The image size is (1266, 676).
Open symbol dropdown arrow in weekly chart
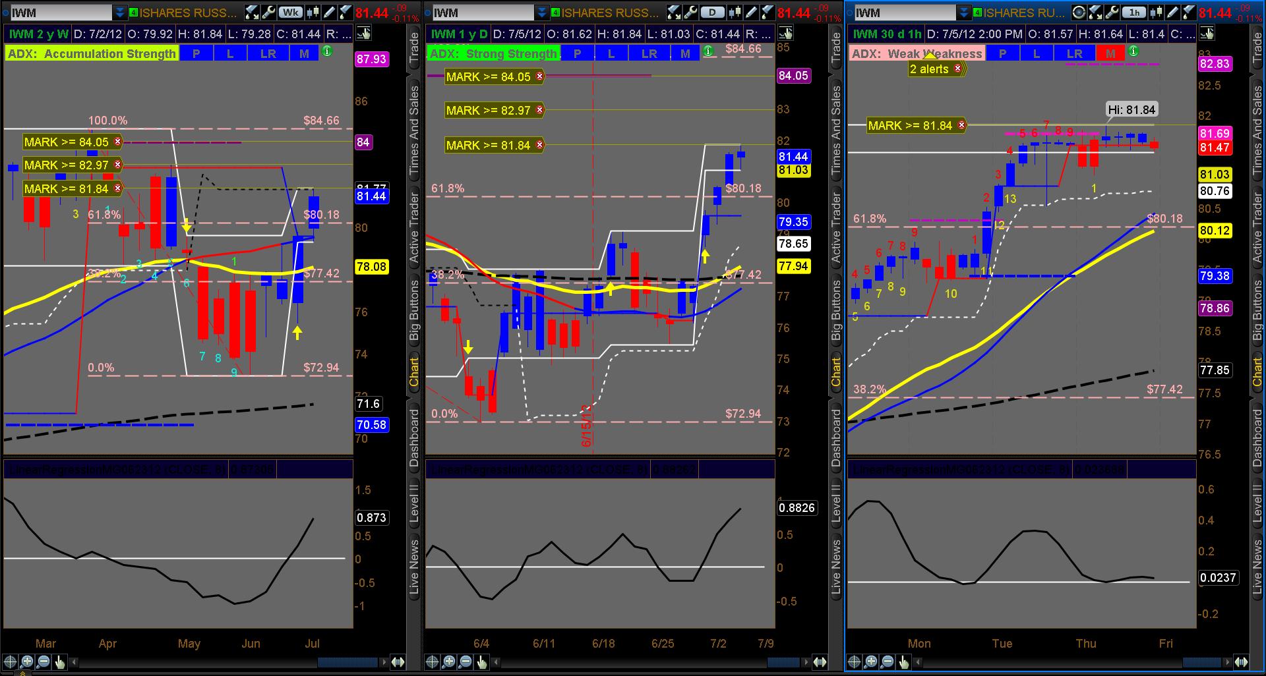pos(119,13)
